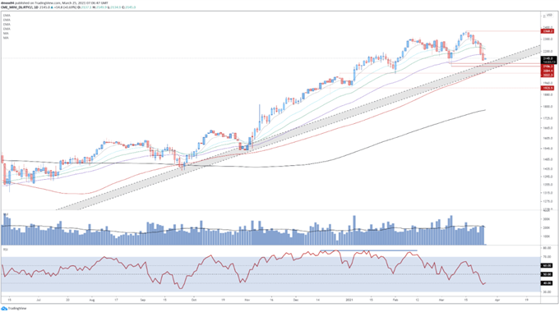
Task: Select the RSI indicator legend label
Action: pos(6,250)
